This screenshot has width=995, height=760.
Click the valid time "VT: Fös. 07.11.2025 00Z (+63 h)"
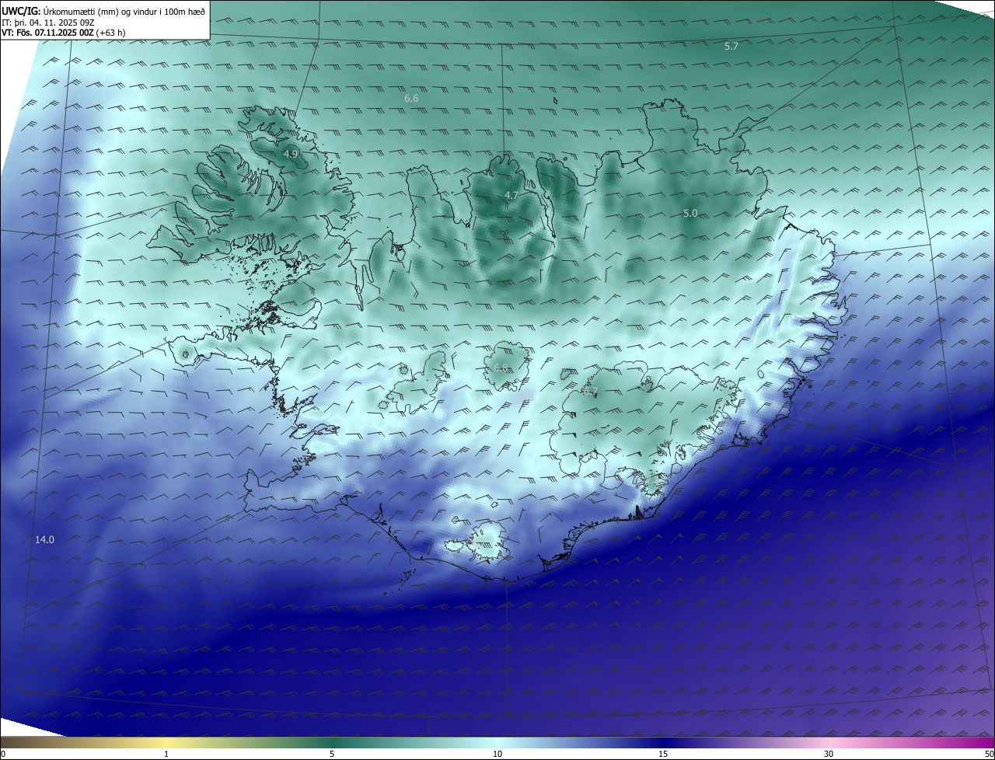(64, 33)
